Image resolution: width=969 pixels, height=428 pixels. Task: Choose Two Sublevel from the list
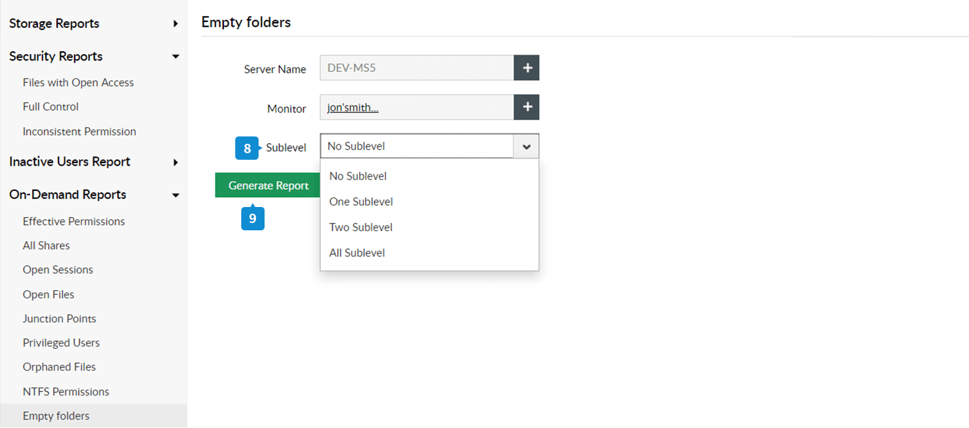point(361,228)
